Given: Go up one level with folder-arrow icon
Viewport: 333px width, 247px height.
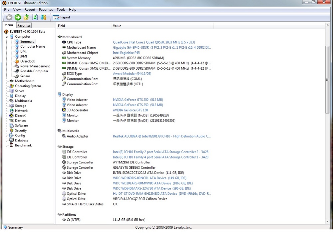Looking at the screenshot, I should point(26,17).
